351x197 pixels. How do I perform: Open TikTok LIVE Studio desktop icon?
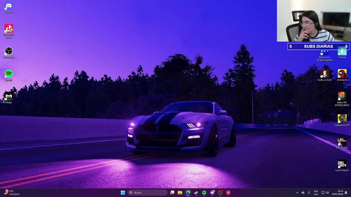pyautogui.click(x=9, y=31)
